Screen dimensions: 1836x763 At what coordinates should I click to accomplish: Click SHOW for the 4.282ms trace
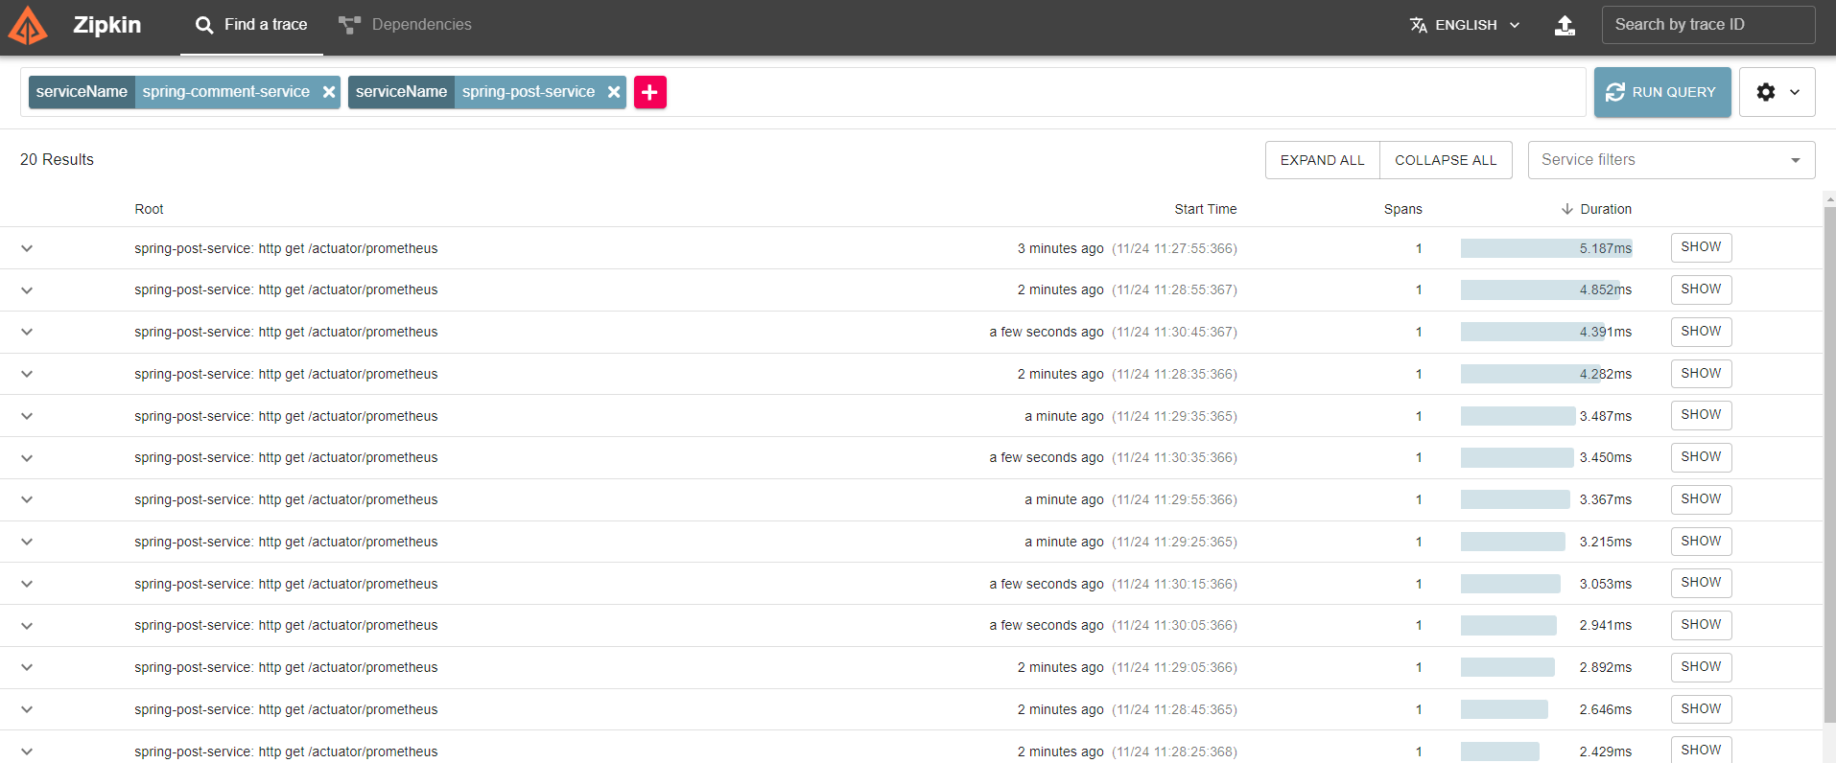click(x=1701, y=374)
